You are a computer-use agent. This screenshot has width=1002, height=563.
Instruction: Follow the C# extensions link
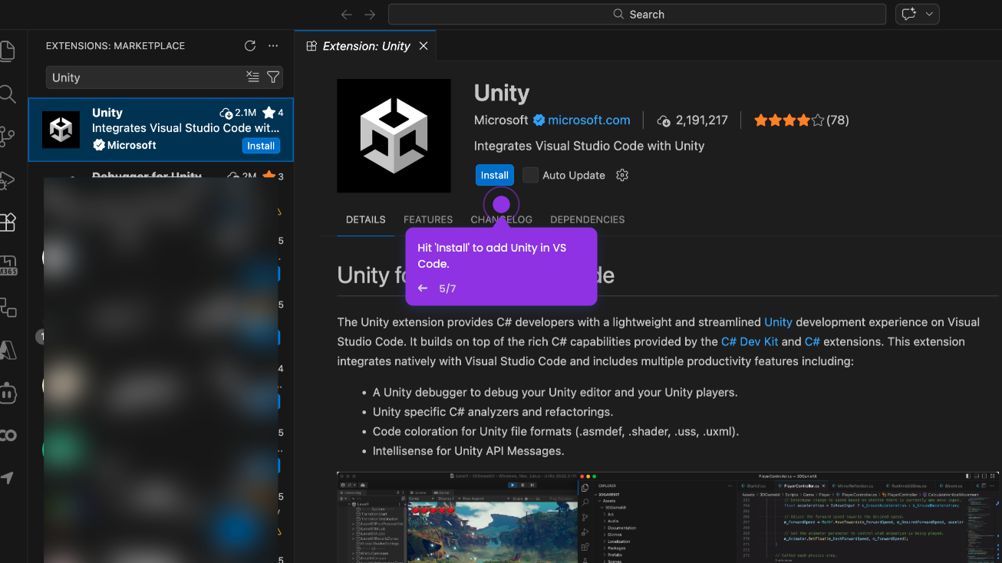point(812,341)
